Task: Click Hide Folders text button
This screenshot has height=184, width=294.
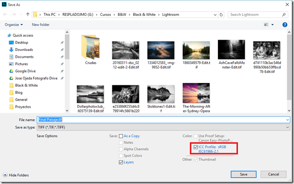Action: coord(19,175)
